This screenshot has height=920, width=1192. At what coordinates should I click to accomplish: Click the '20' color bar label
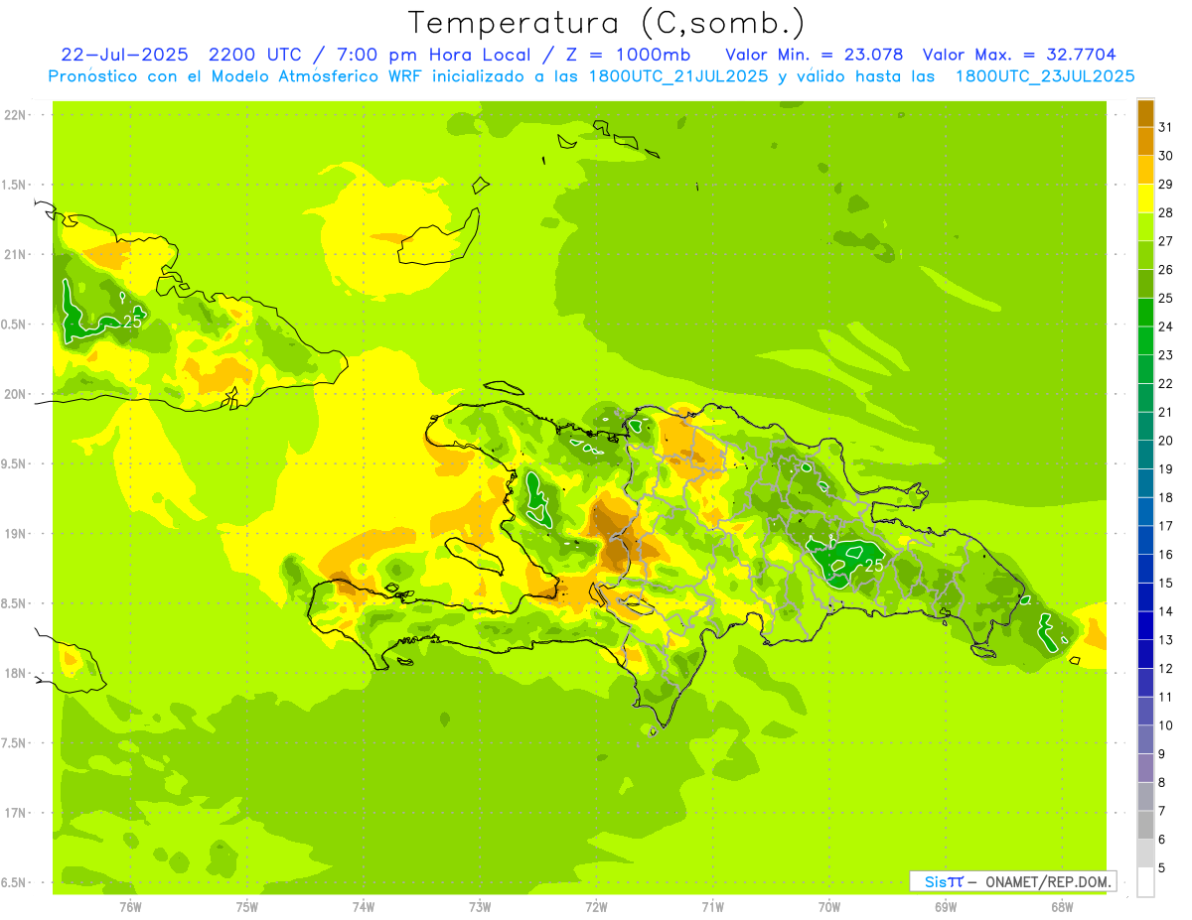coord(1166,441)
